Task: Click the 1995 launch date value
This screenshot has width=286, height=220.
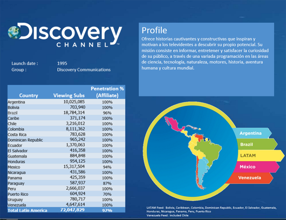Action: [x=62, y=63]
